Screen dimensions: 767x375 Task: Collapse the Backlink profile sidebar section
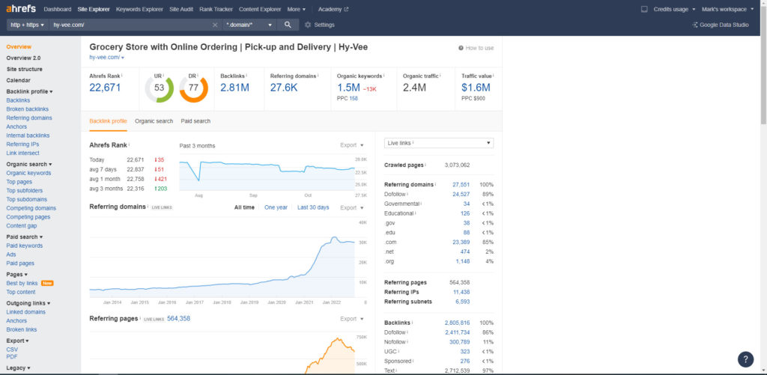(29, 91)
